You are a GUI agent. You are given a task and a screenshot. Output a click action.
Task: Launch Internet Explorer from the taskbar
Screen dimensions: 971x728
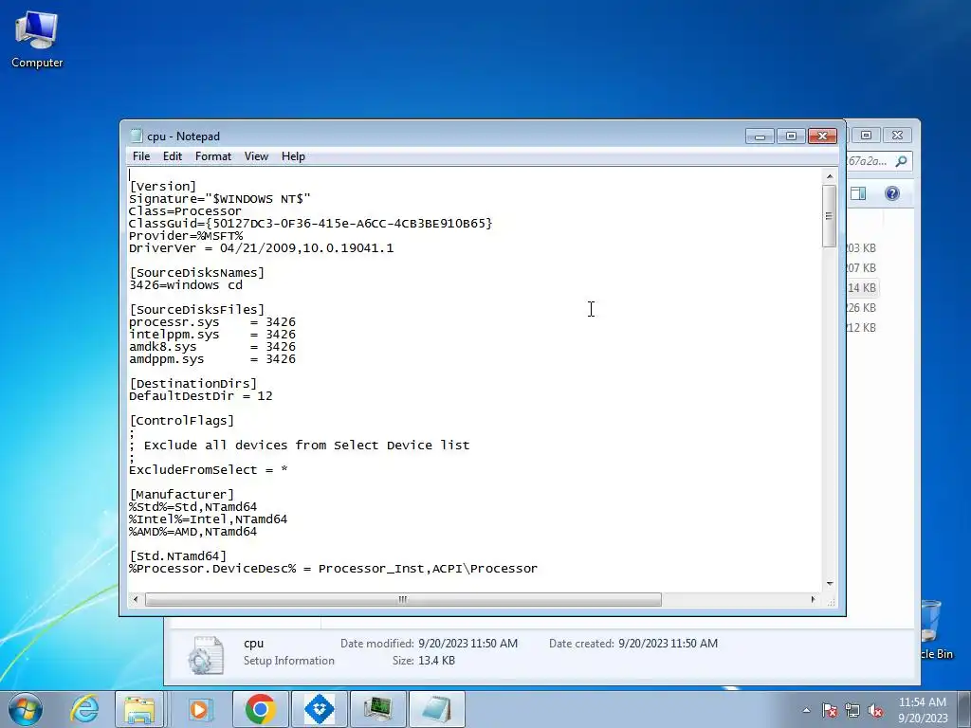84,709
